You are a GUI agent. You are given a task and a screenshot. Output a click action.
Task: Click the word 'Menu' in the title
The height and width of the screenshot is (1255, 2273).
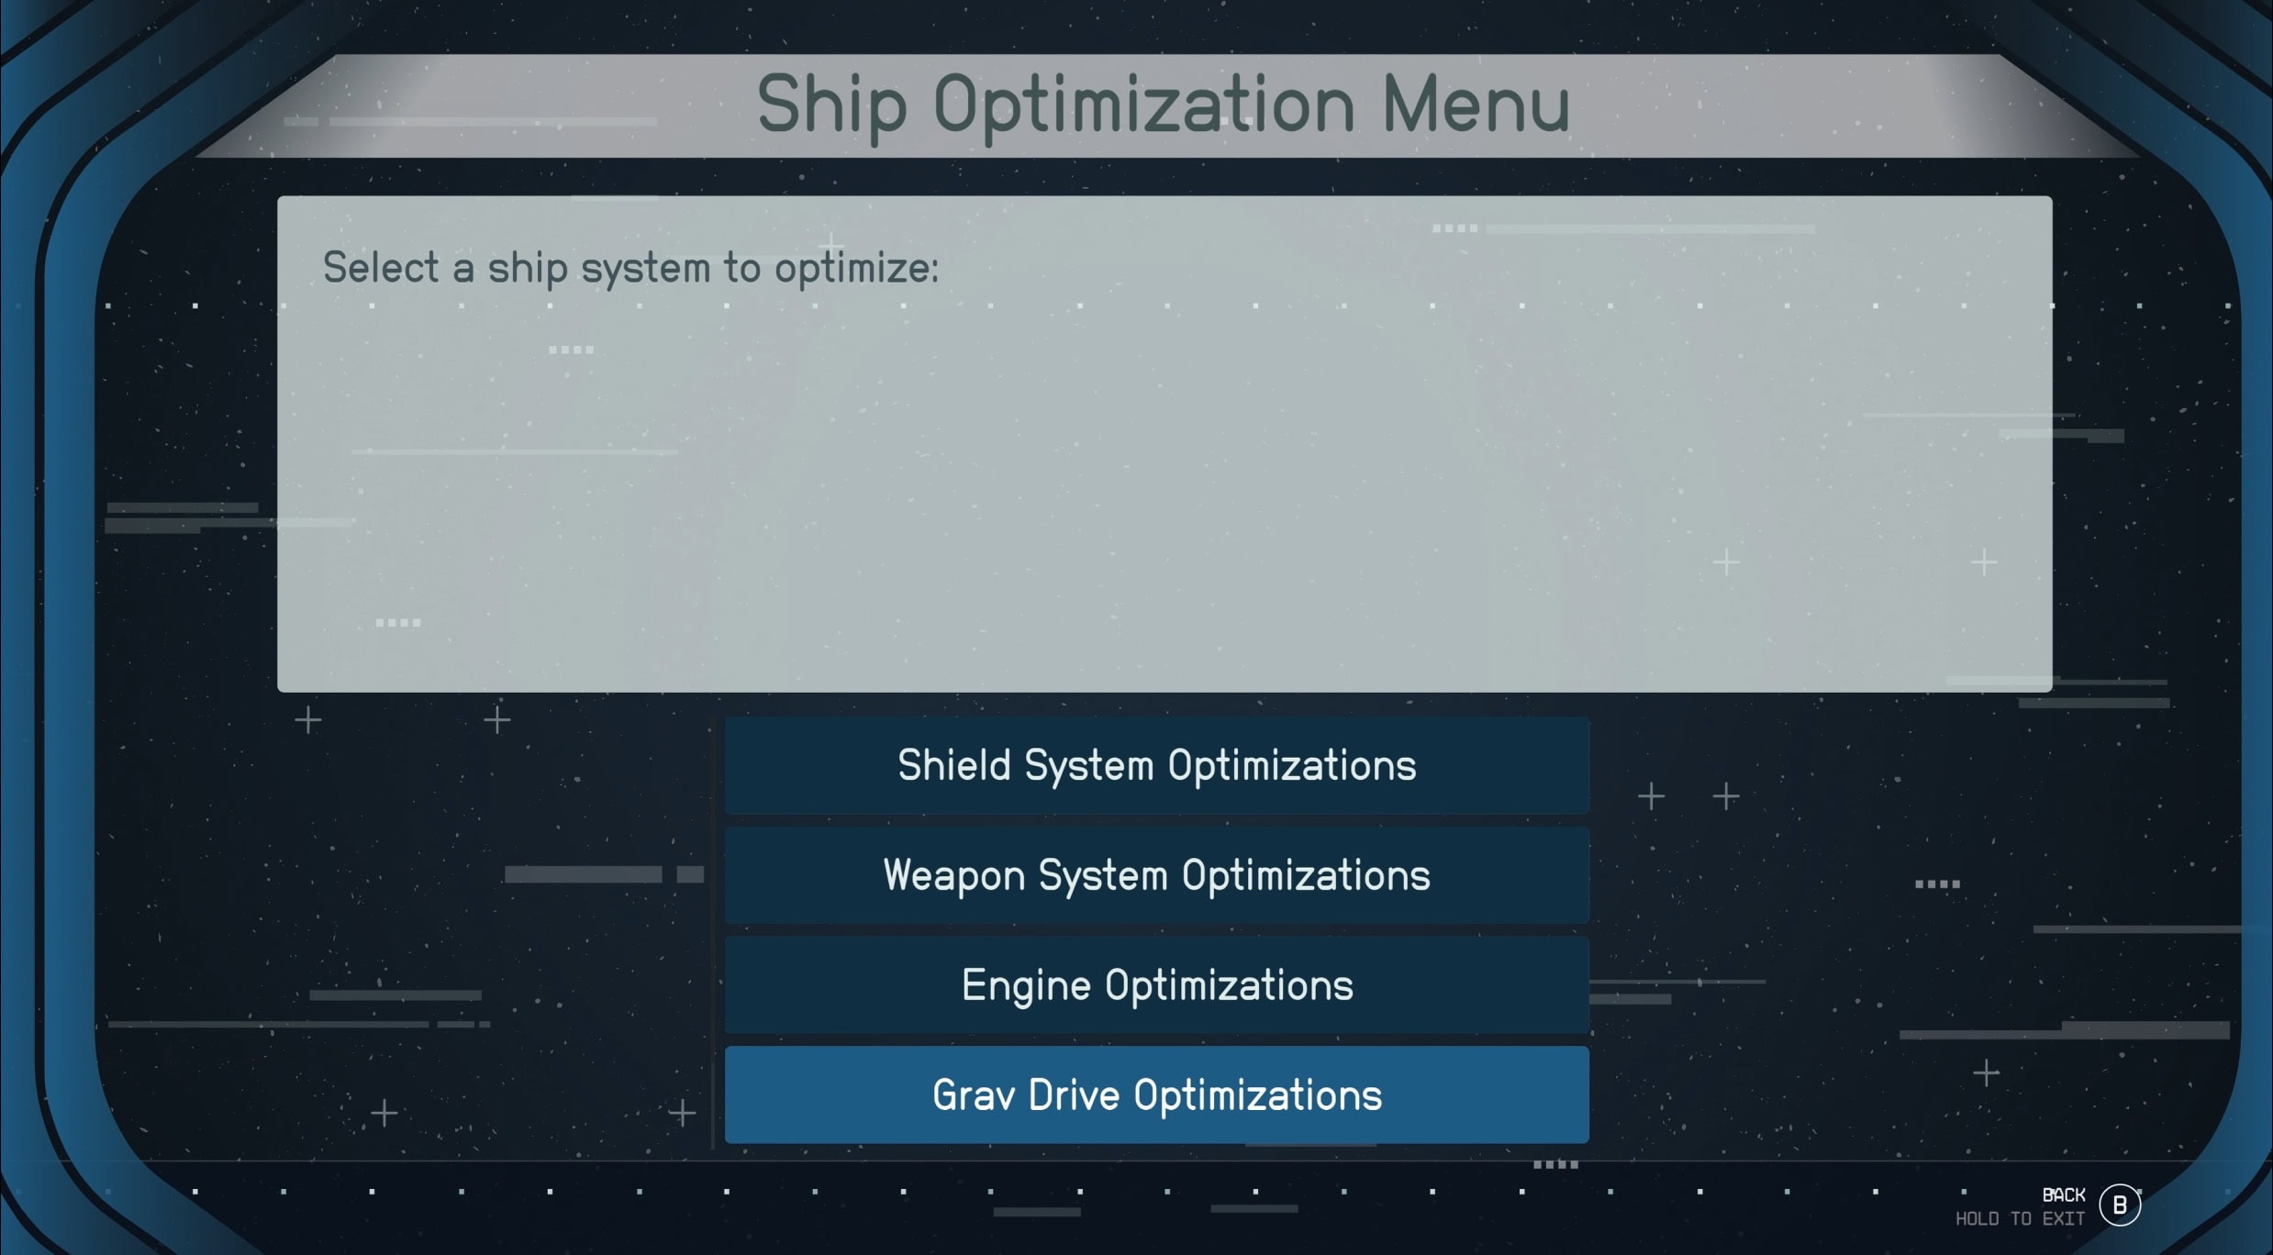click(1476, 105)
